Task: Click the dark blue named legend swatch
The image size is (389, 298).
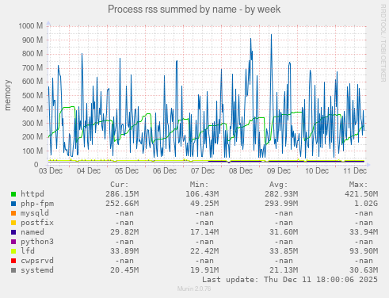Action: [13, 232]
